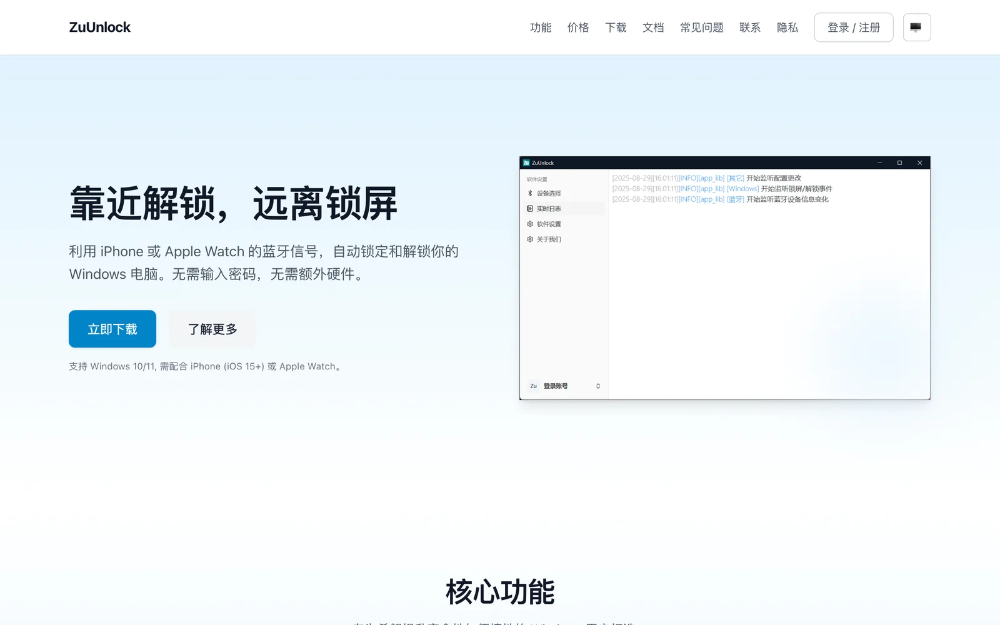Click the 靠近解锁，远离锁屏 headline

pyautogui.click(x=233, y=203)
